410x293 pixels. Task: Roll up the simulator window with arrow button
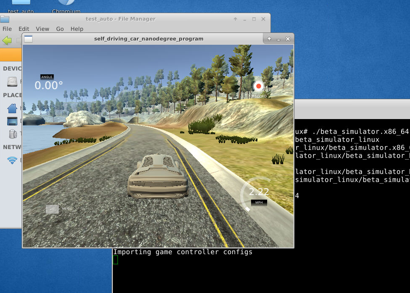point(269,39)
